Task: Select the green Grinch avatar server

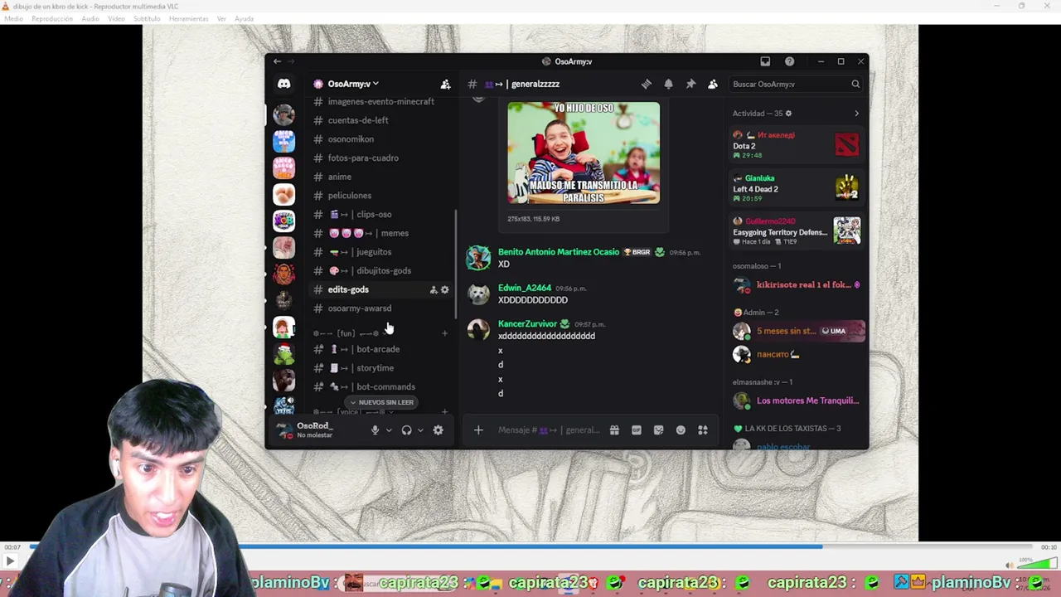Action: 283,354
